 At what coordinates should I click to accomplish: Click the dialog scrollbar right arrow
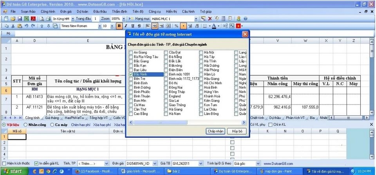(244, 122)
